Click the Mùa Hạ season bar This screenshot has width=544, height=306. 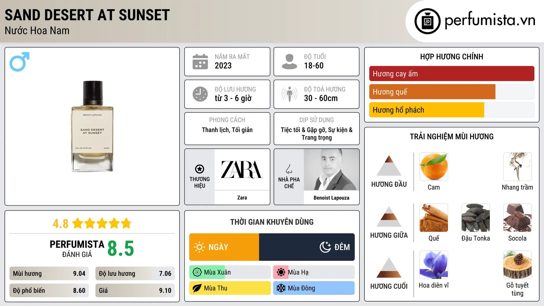coord(314,272)
